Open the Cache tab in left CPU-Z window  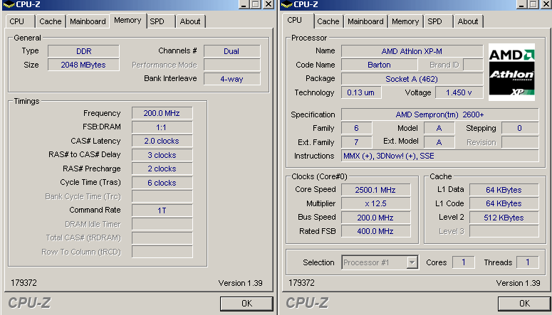[x=51, y=21]
